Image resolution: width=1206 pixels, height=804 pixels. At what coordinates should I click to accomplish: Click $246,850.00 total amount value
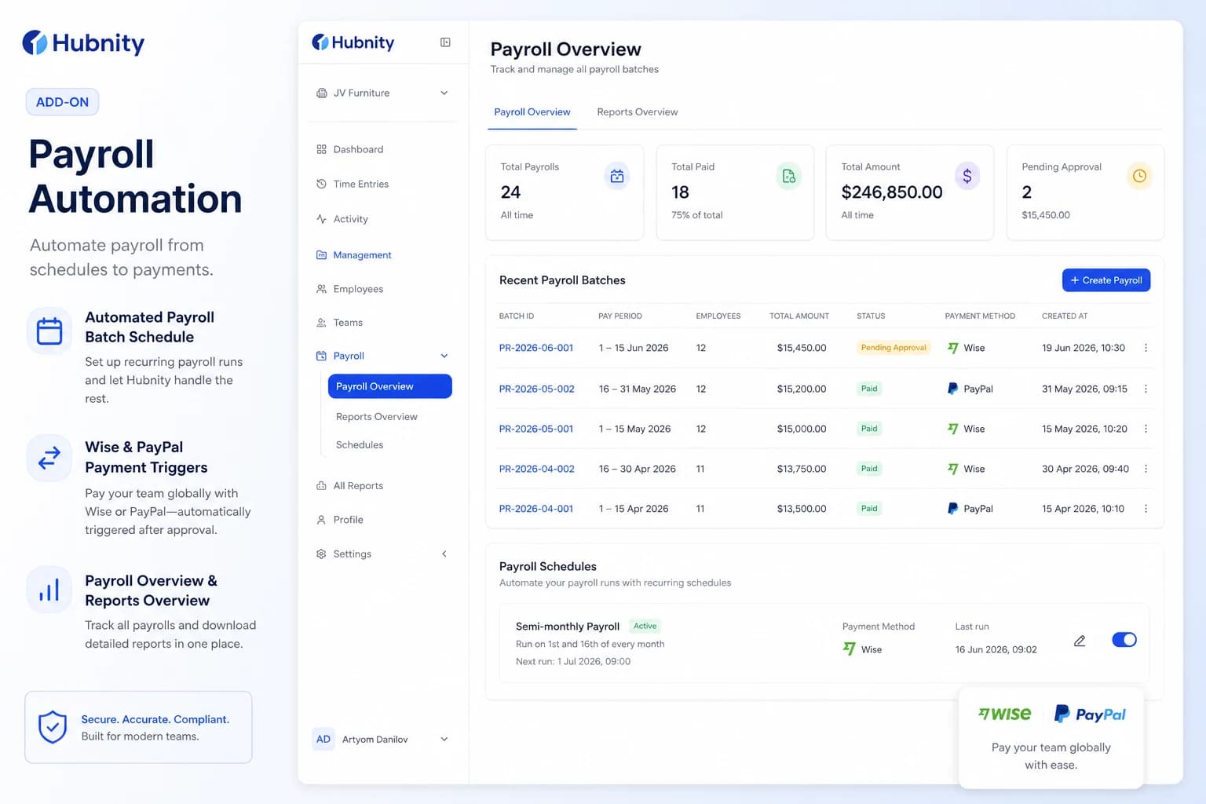click(x=892, y=192)
